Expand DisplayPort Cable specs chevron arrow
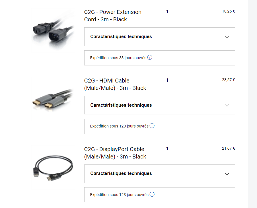This screenshot has width=257, height=208. [227, 174]
